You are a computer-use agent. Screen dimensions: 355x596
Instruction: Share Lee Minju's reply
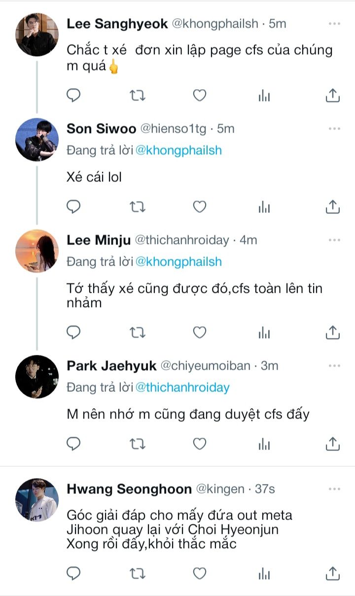(333, 333)
